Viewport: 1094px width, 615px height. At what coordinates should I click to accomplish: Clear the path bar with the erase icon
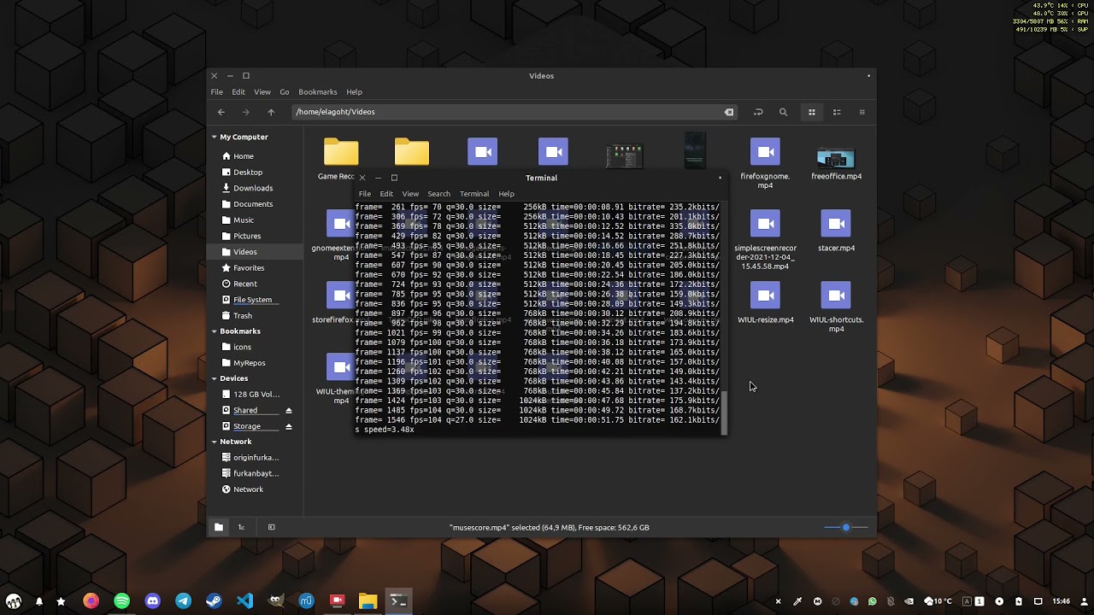point(729,112)
